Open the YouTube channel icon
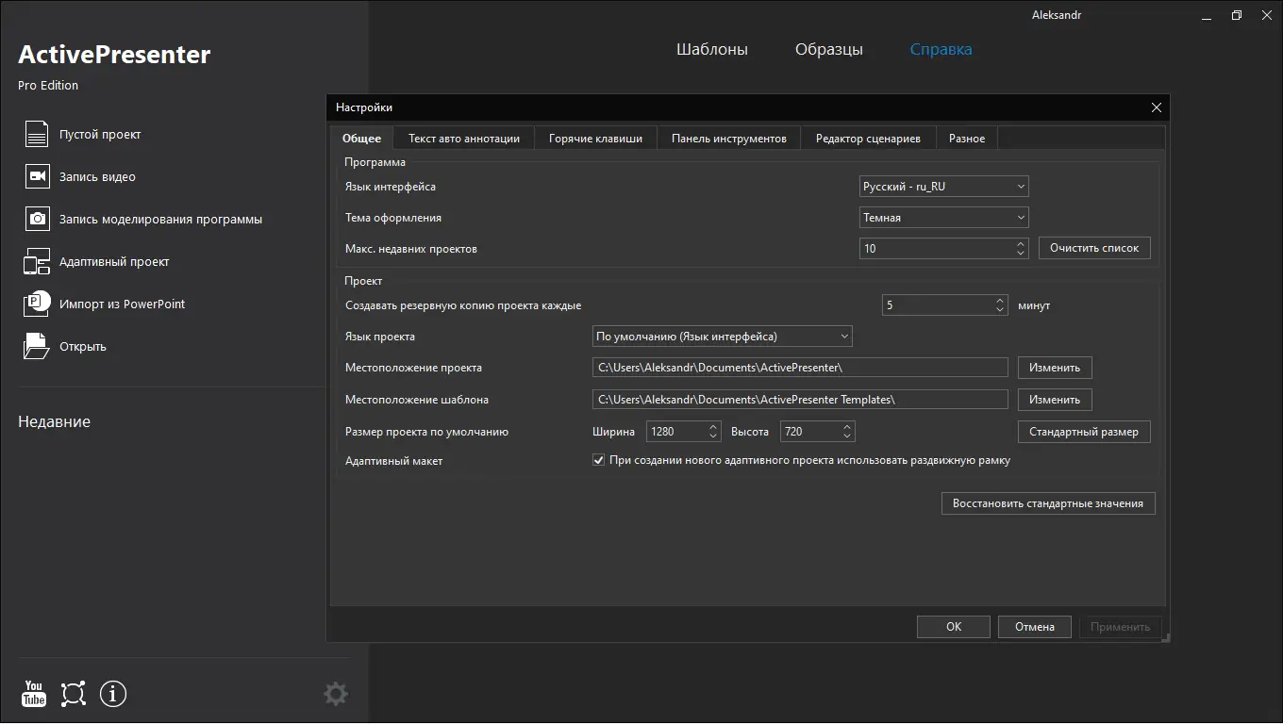The height and width of the screenshot is (724, 1283). pyautogui.click(x=34, y=694)
